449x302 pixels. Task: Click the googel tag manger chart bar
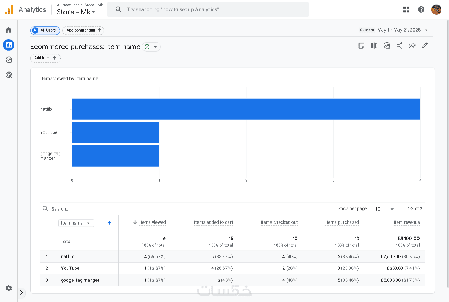(115, 156)
